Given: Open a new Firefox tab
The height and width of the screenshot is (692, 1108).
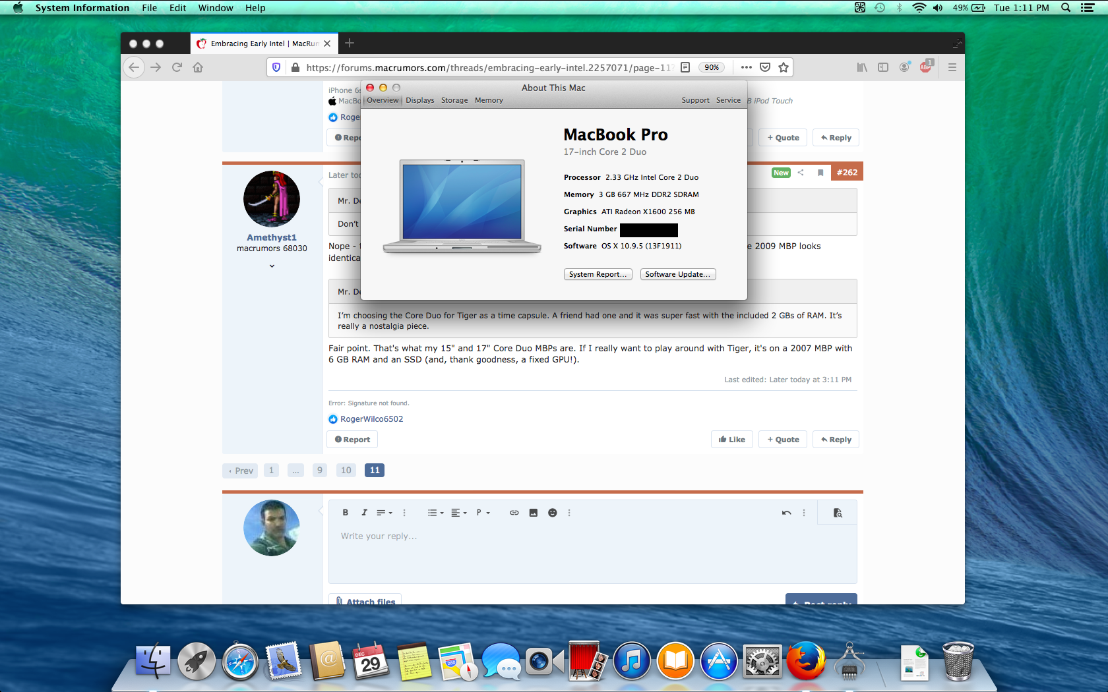Looking at the screenshot, I should pos(350,43).
